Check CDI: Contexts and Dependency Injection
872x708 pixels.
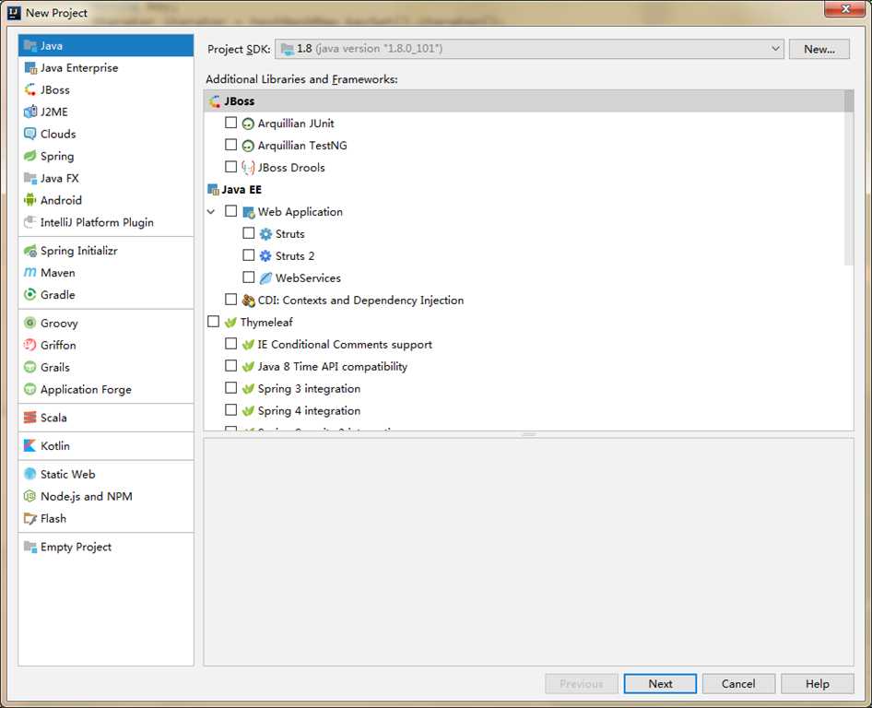230,300
